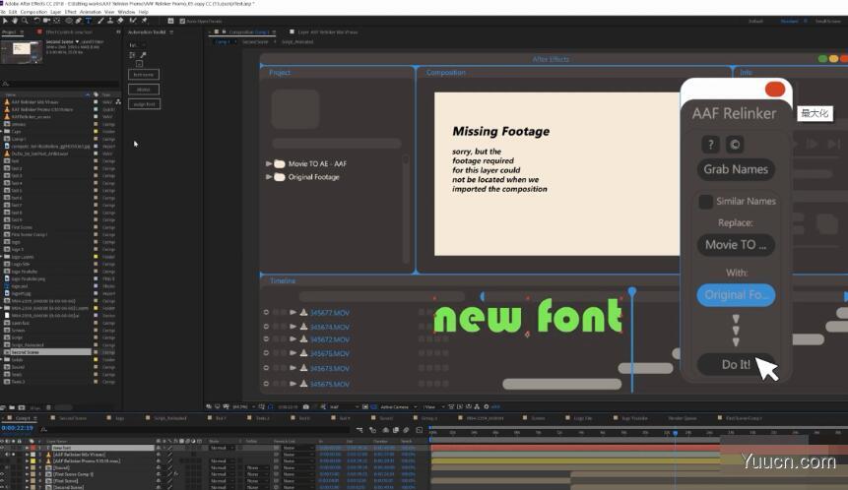Reset exposure in the viewer footer

(487, 406)
